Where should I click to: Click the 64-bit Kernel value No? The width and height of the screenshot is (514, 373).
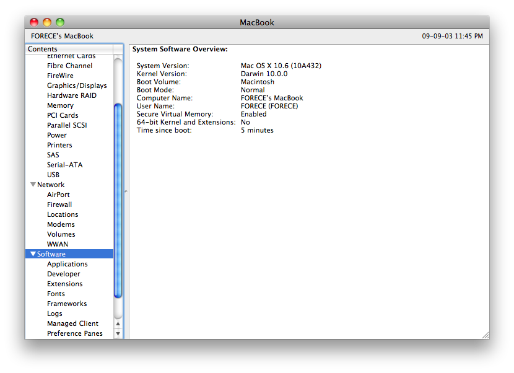point(245,122)
